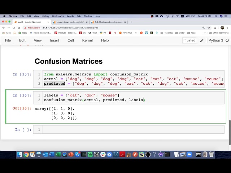Open the Jupyter Help menu
This screenshot has width=231, height=173.
click(x=105, y=40)
